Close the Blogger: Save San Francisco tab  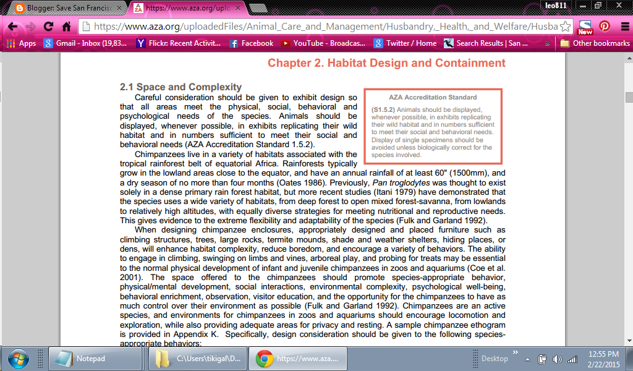pos(119,7)
